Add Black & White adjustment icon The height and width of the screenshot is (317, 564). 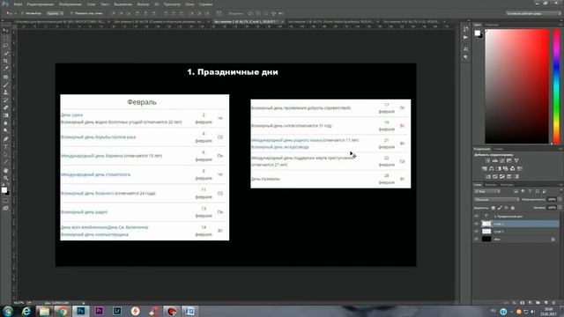[x=499, y=168]
